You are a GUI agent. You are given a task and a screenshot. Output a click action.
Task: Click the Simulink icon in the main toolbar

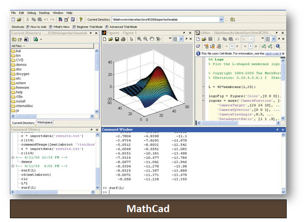pyautogui.click(x=60, y=19)
